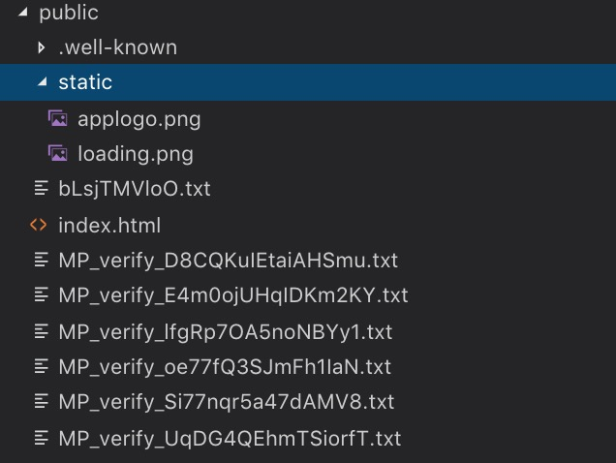Screen dimensions: 616x463
Task: Click text icon beside MP_verify_D8CQKuIEtaiAHSmu.txt
Action: [x=42, y=260]
